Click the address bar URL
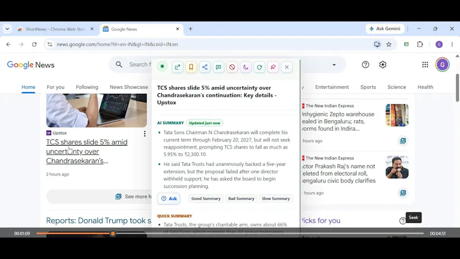Viewport: 460px width, 259px height. pos(117,44)
